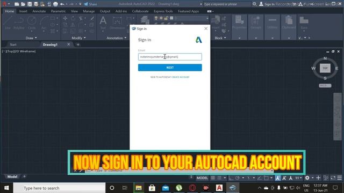Image resolution: width=344 pixels, height=193 pixels.
Task: Toggle snap mode dotted grid icon
Action: coord(219,178)
